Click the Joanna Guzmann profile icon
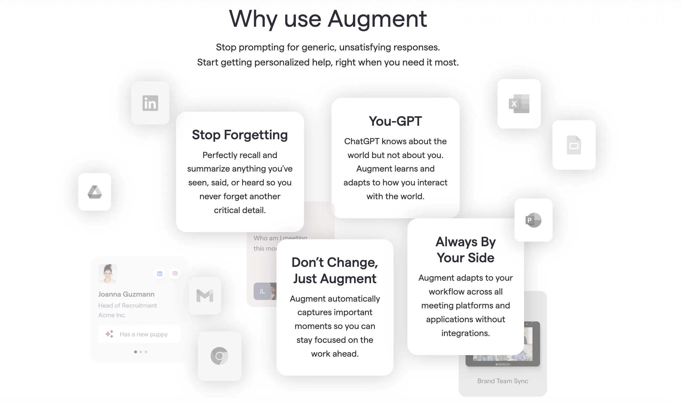This screenshot has height=404, width=682. pyautogui.click(x=108, y=274)
